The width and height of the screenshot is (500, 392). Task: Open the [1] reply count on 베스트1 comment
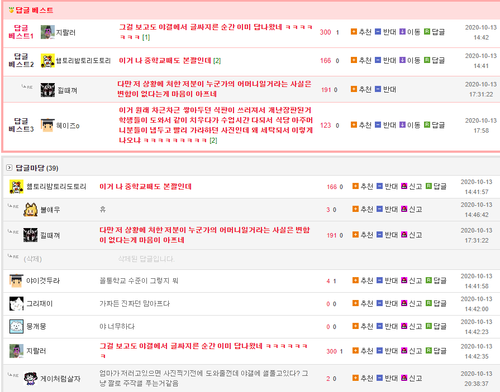146,37
